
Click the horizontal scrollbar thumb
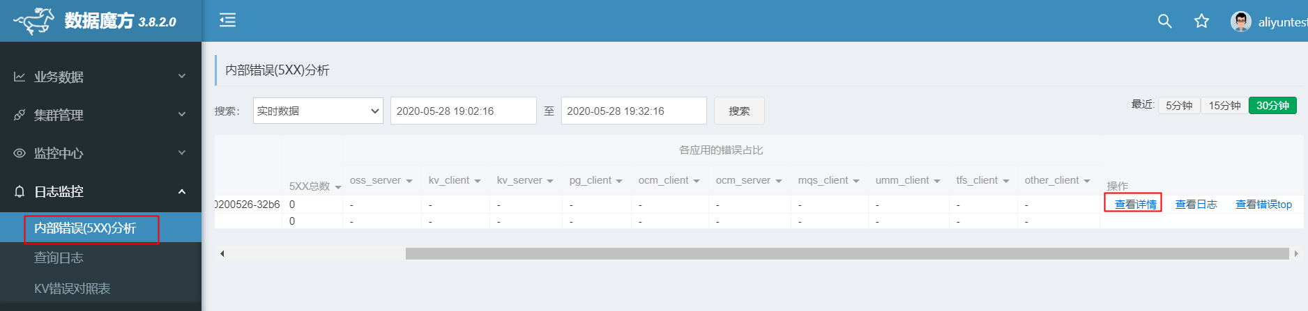847,254
